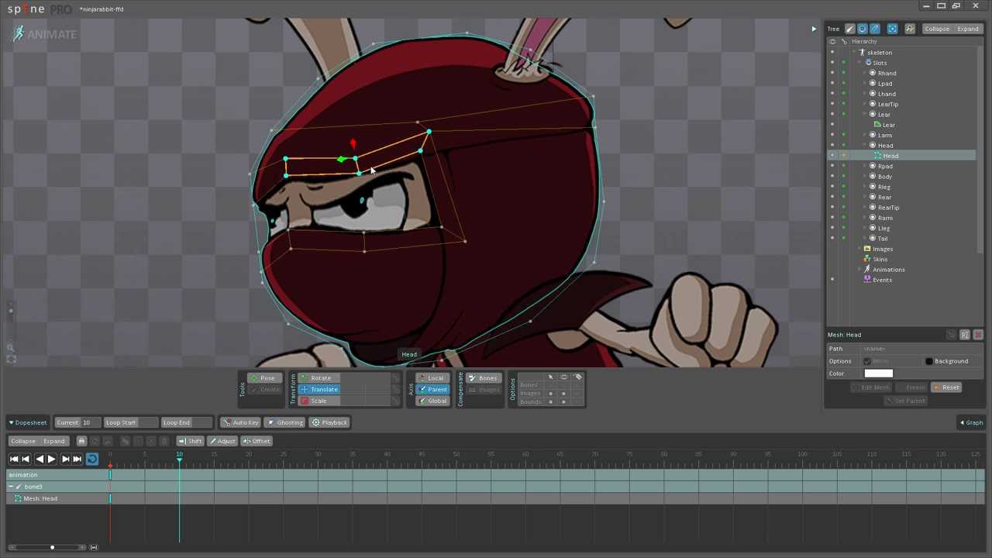992x558 pixels.
Task: Collapse the skeleton tree node
Action: [x=854, y=53]
